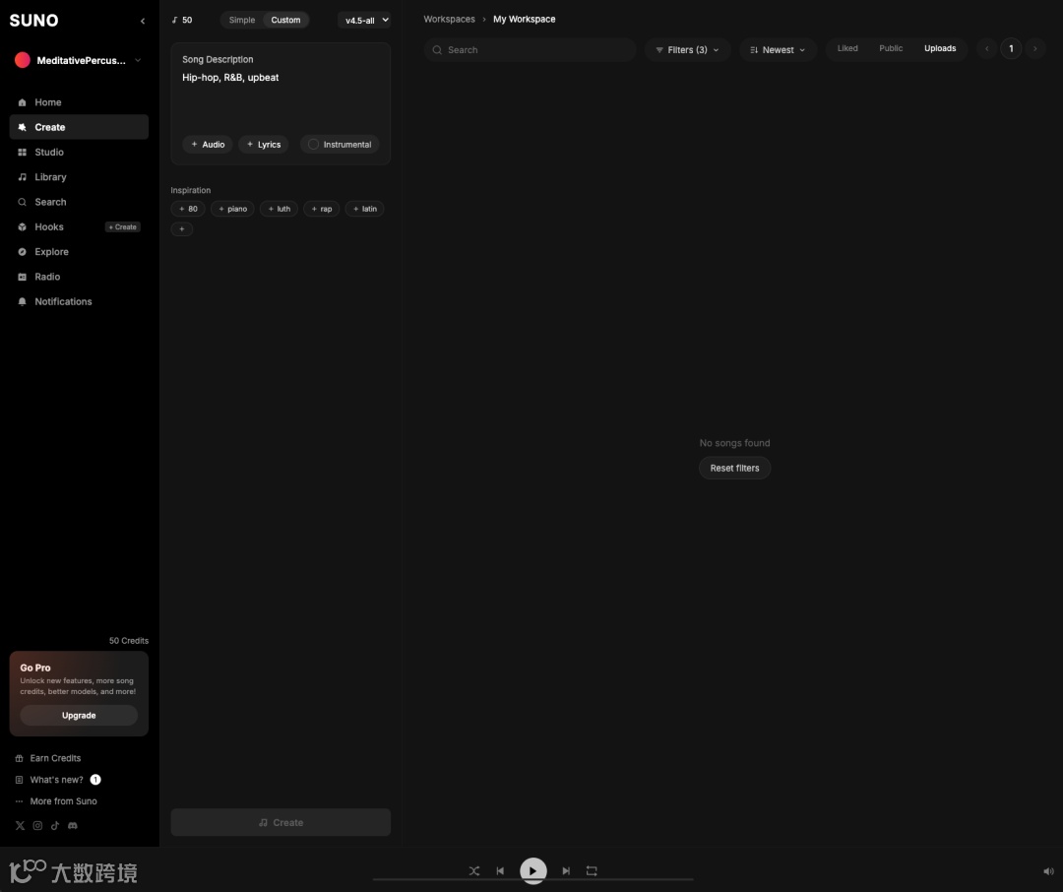The height and width of the screenshot is (892, 1063).
Task: Toggle the Liked filter
Action: (x=847, y=49)
